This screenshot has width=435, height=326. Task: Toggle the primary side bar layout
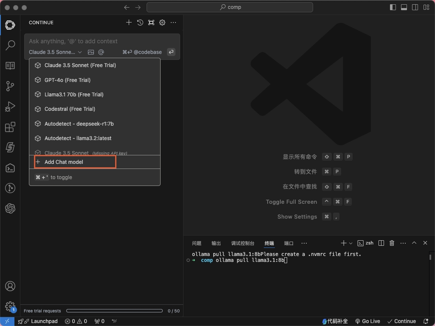[x=393, y=8]
